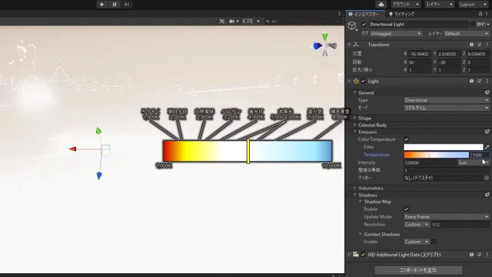The height and width of the screenshot is (277, 492).
Task: Toggle the Light component enabled checkbox
Action: 363,81
